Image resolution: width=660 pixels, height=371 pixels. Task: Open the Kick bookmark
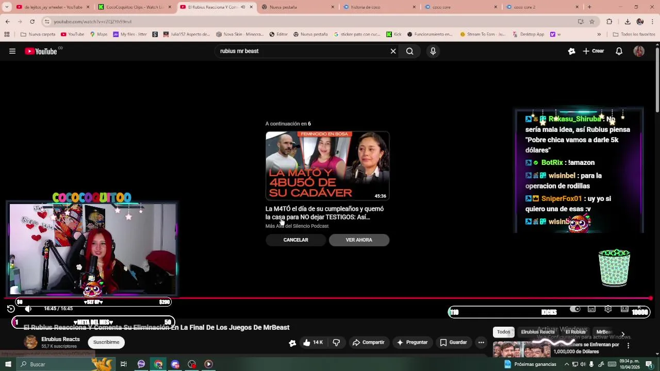point(394,35)
